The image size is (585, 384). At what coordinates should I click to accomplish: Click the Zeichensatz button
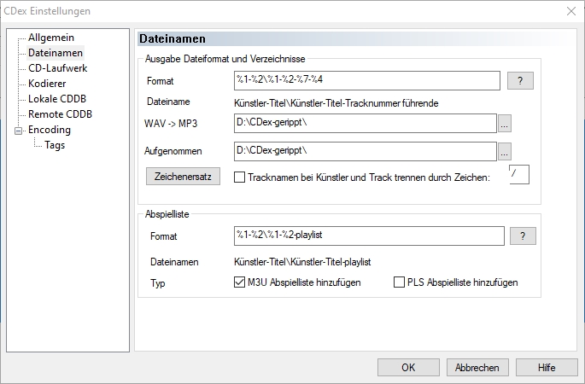pyautogui.click(x=184, y=177)
